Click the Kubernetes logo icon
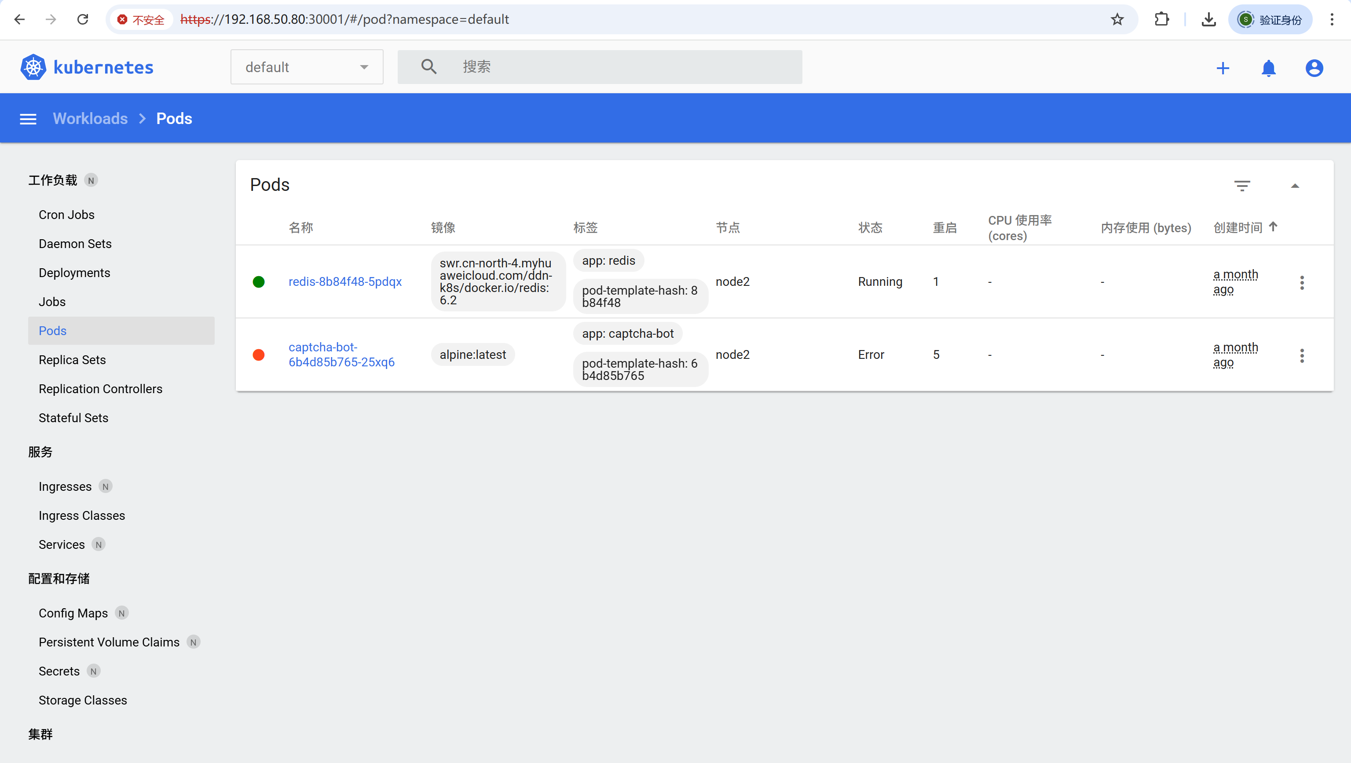This screenshot has width=1351, height=763. coord(33,67)
